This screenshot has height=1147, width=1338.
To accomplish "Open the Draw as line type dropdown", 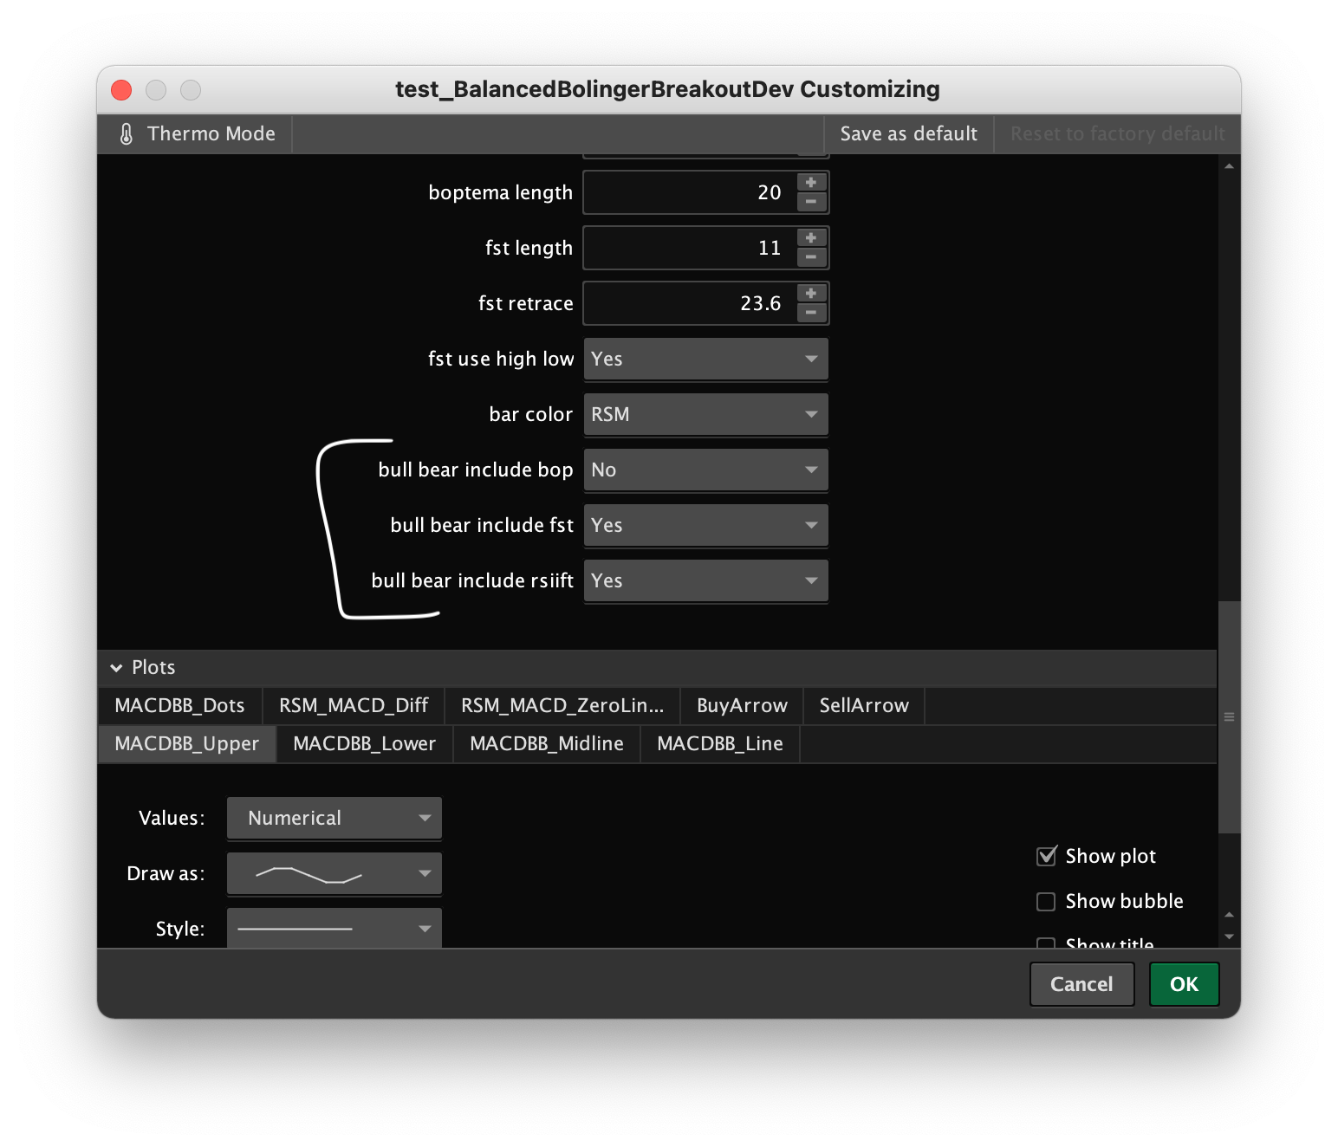I will pos(334,873).
